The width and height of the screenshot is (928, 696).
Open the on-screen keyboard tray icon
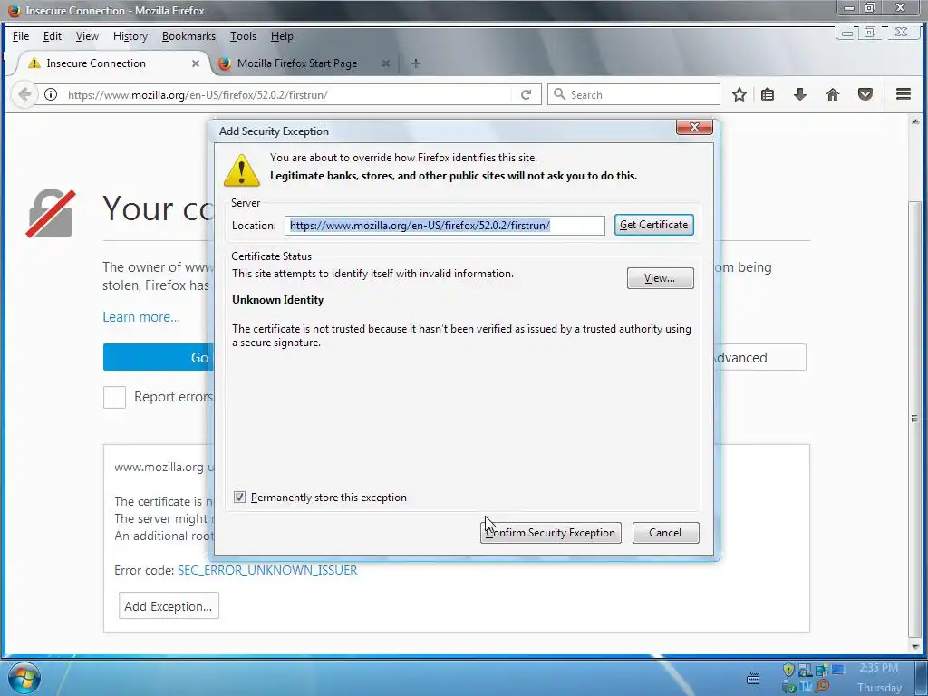(x=753, y=678)
